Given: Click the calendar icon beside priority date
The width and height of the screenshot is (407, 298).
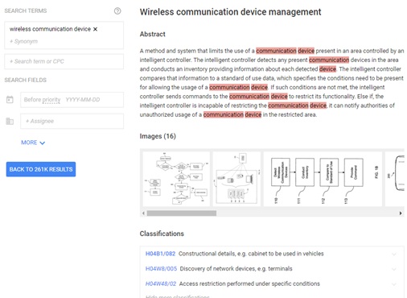Looking at the screenshot, I should (x=10, y=100).
